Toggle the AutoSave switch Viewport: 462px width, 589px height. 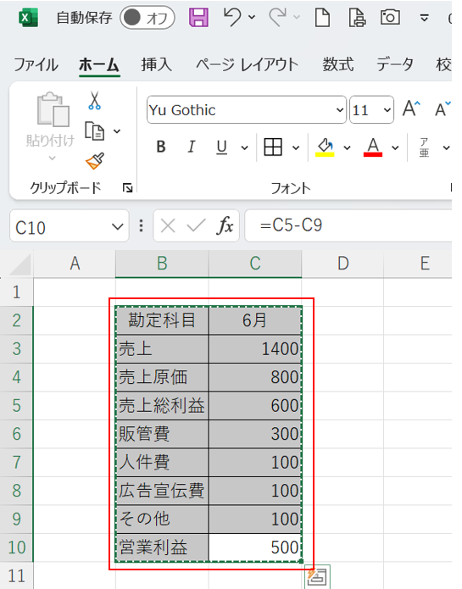pos(148,18)
